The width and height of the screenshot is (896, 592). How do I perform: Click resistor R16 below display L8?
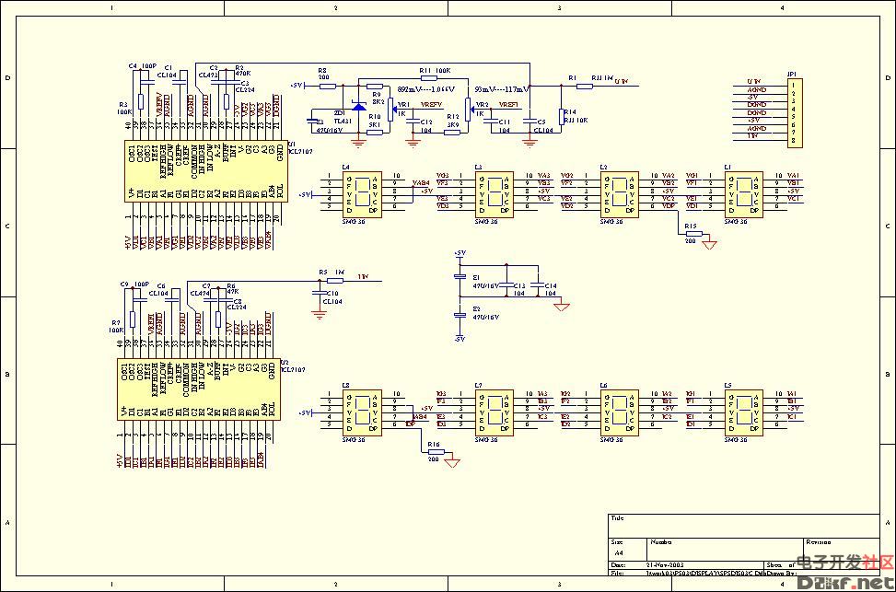pyautogui.click(x=434, y=453)
